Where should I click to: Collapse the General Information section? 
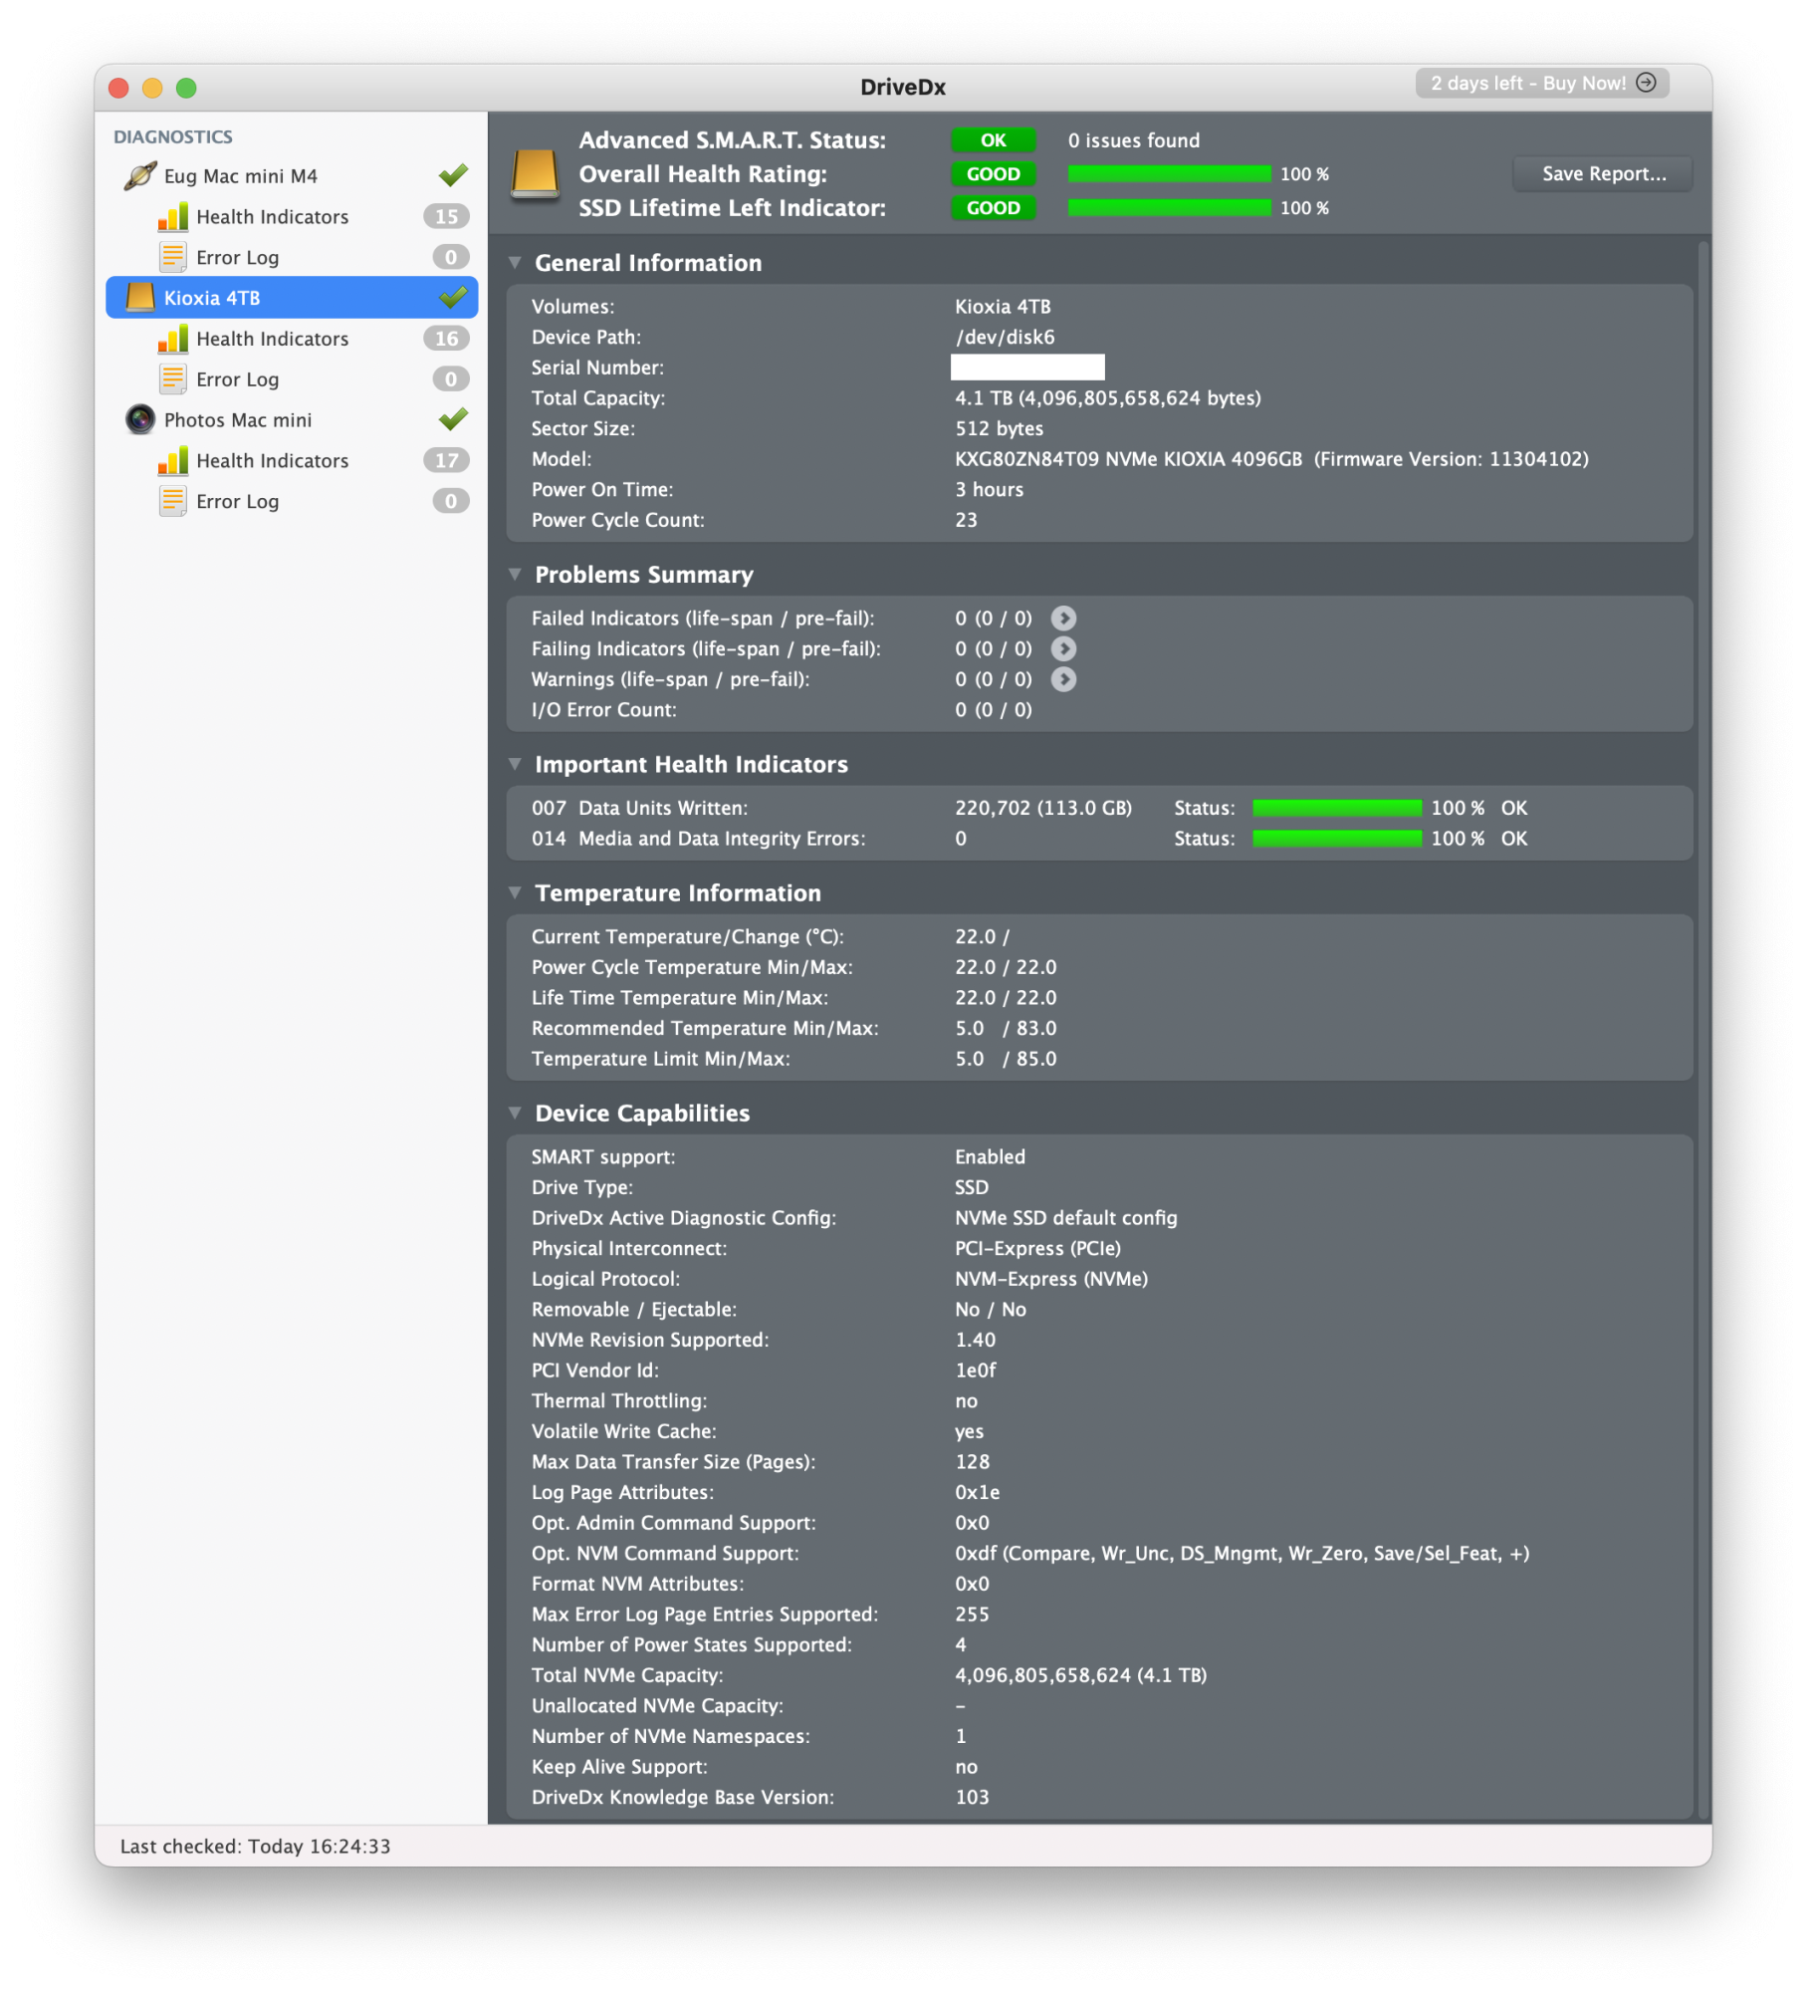515,263
